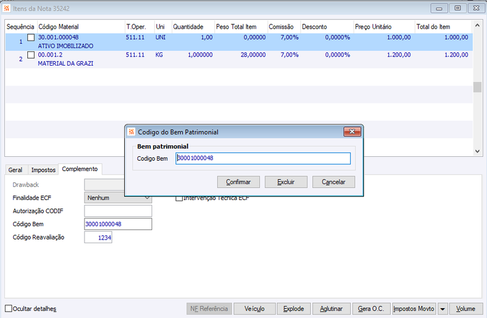Click the Excluir button in dialog
Screen dimensions: 487x318
(286, 182)
